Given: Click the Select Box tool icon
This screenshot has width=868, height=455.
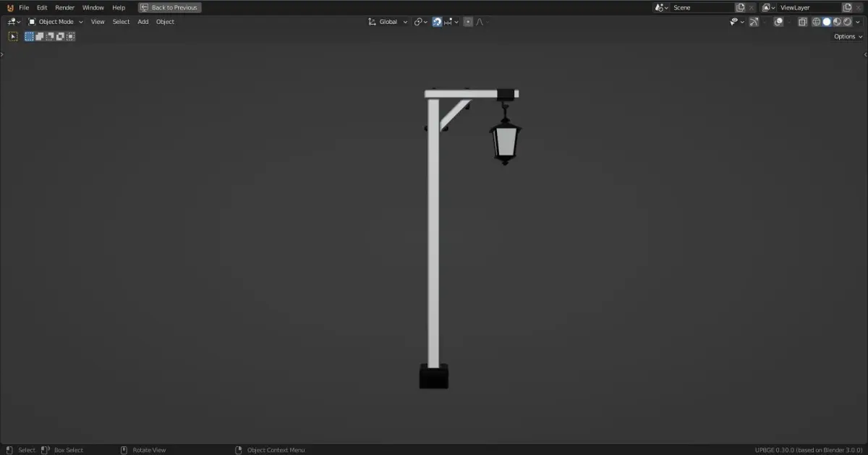Looking at the screenshot, I should pos(13,36).
